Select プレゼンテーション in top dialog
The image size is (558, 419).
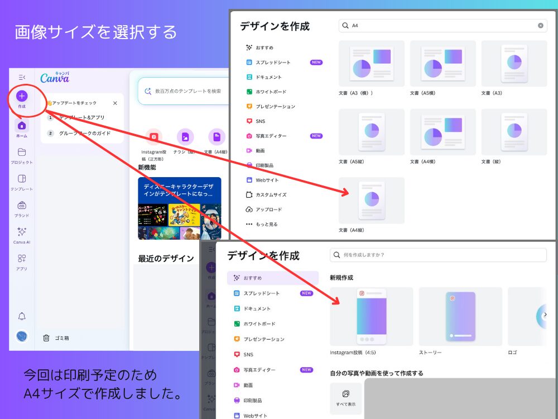(x=271, y=106)
